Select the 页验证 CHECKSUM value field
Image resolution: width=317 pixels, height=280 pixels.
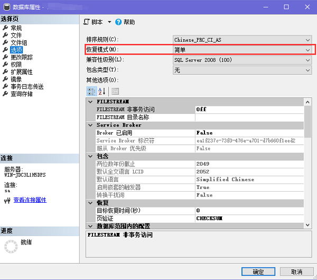(x=248, y=218)
